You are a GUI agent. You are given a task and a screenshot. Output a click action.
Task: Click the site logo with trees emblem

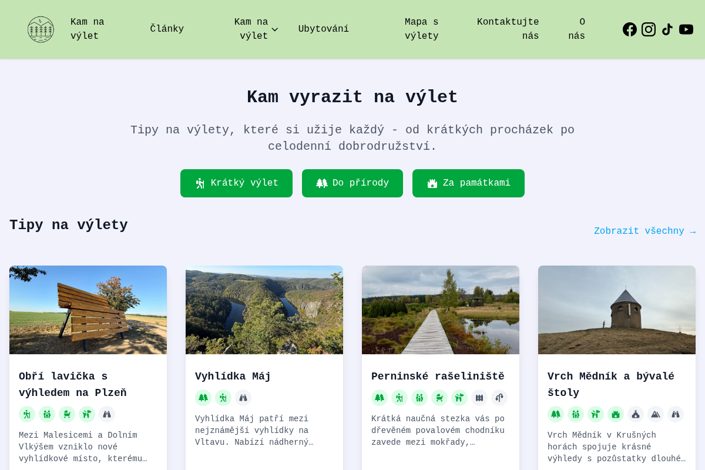click(41, 29)
